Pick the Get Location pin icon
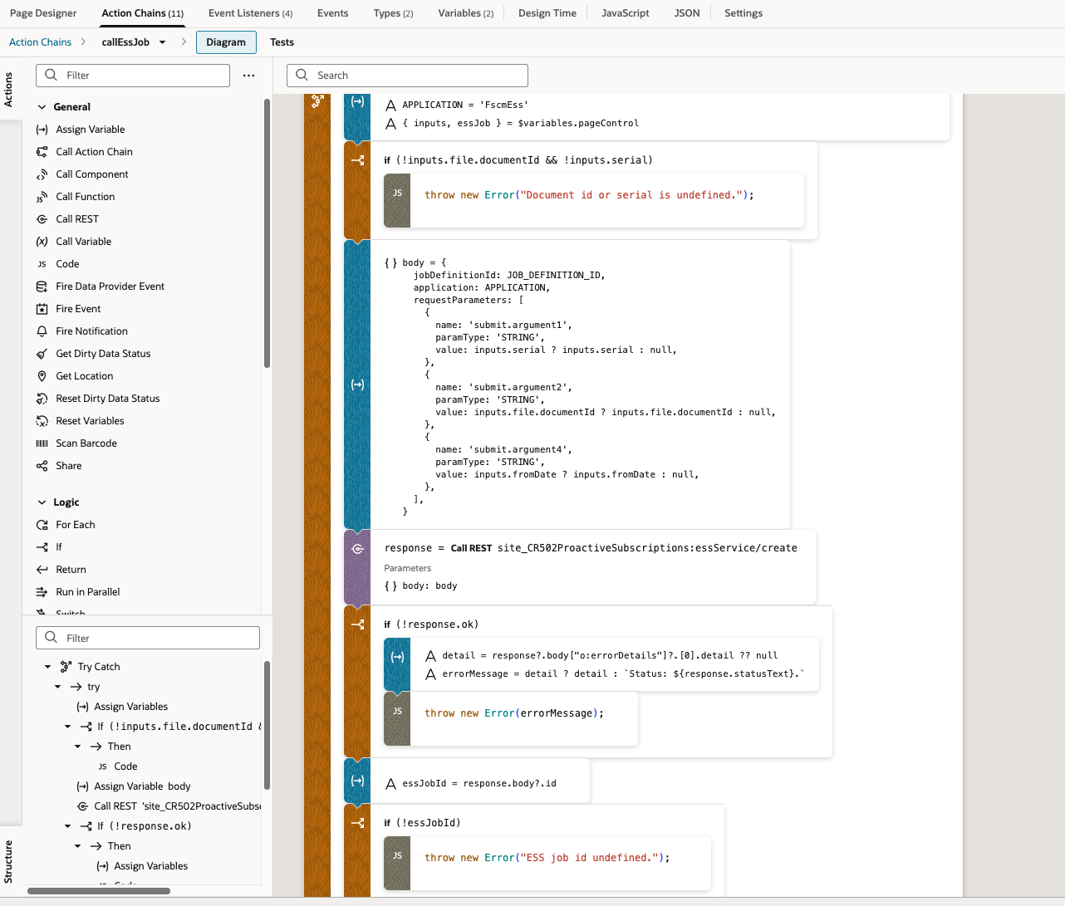This screenshot has width=1065, height=906. click(42, 376)
